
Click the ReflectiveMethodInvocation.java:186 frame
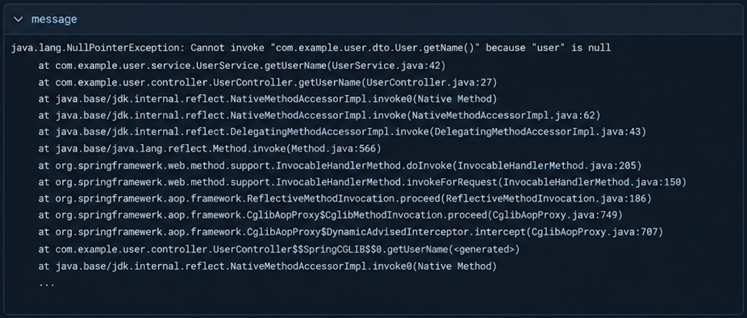(x=345, y=199)
